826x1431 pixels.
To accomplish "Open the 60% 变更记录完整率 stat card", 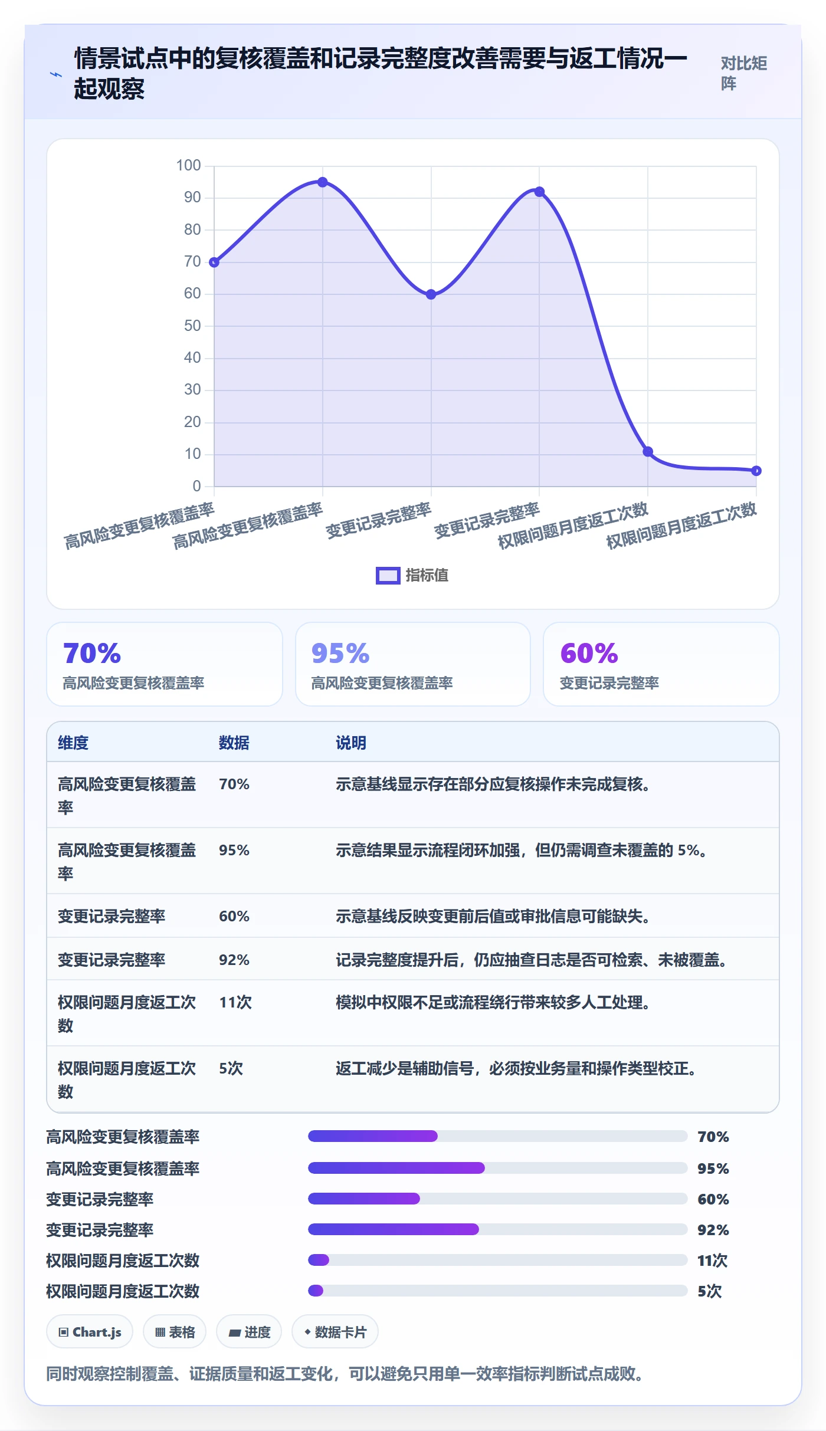I will [661, 664].
